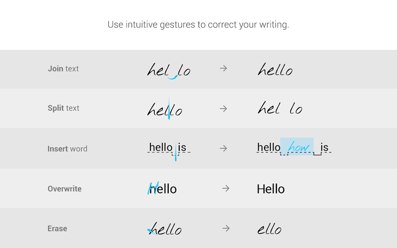Click the split 'hel lo' handwritten result
This screenshot has height=248, width=397.
point(280,108)
